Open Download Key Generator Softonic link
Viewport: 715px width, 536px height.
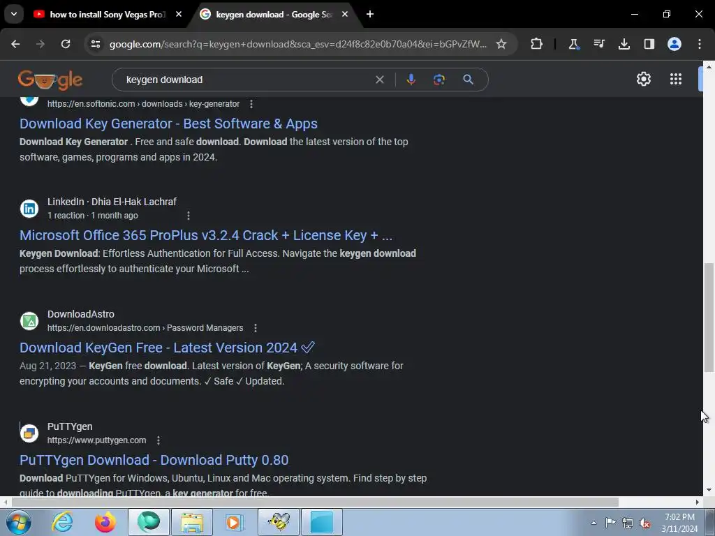pos(168,124)
